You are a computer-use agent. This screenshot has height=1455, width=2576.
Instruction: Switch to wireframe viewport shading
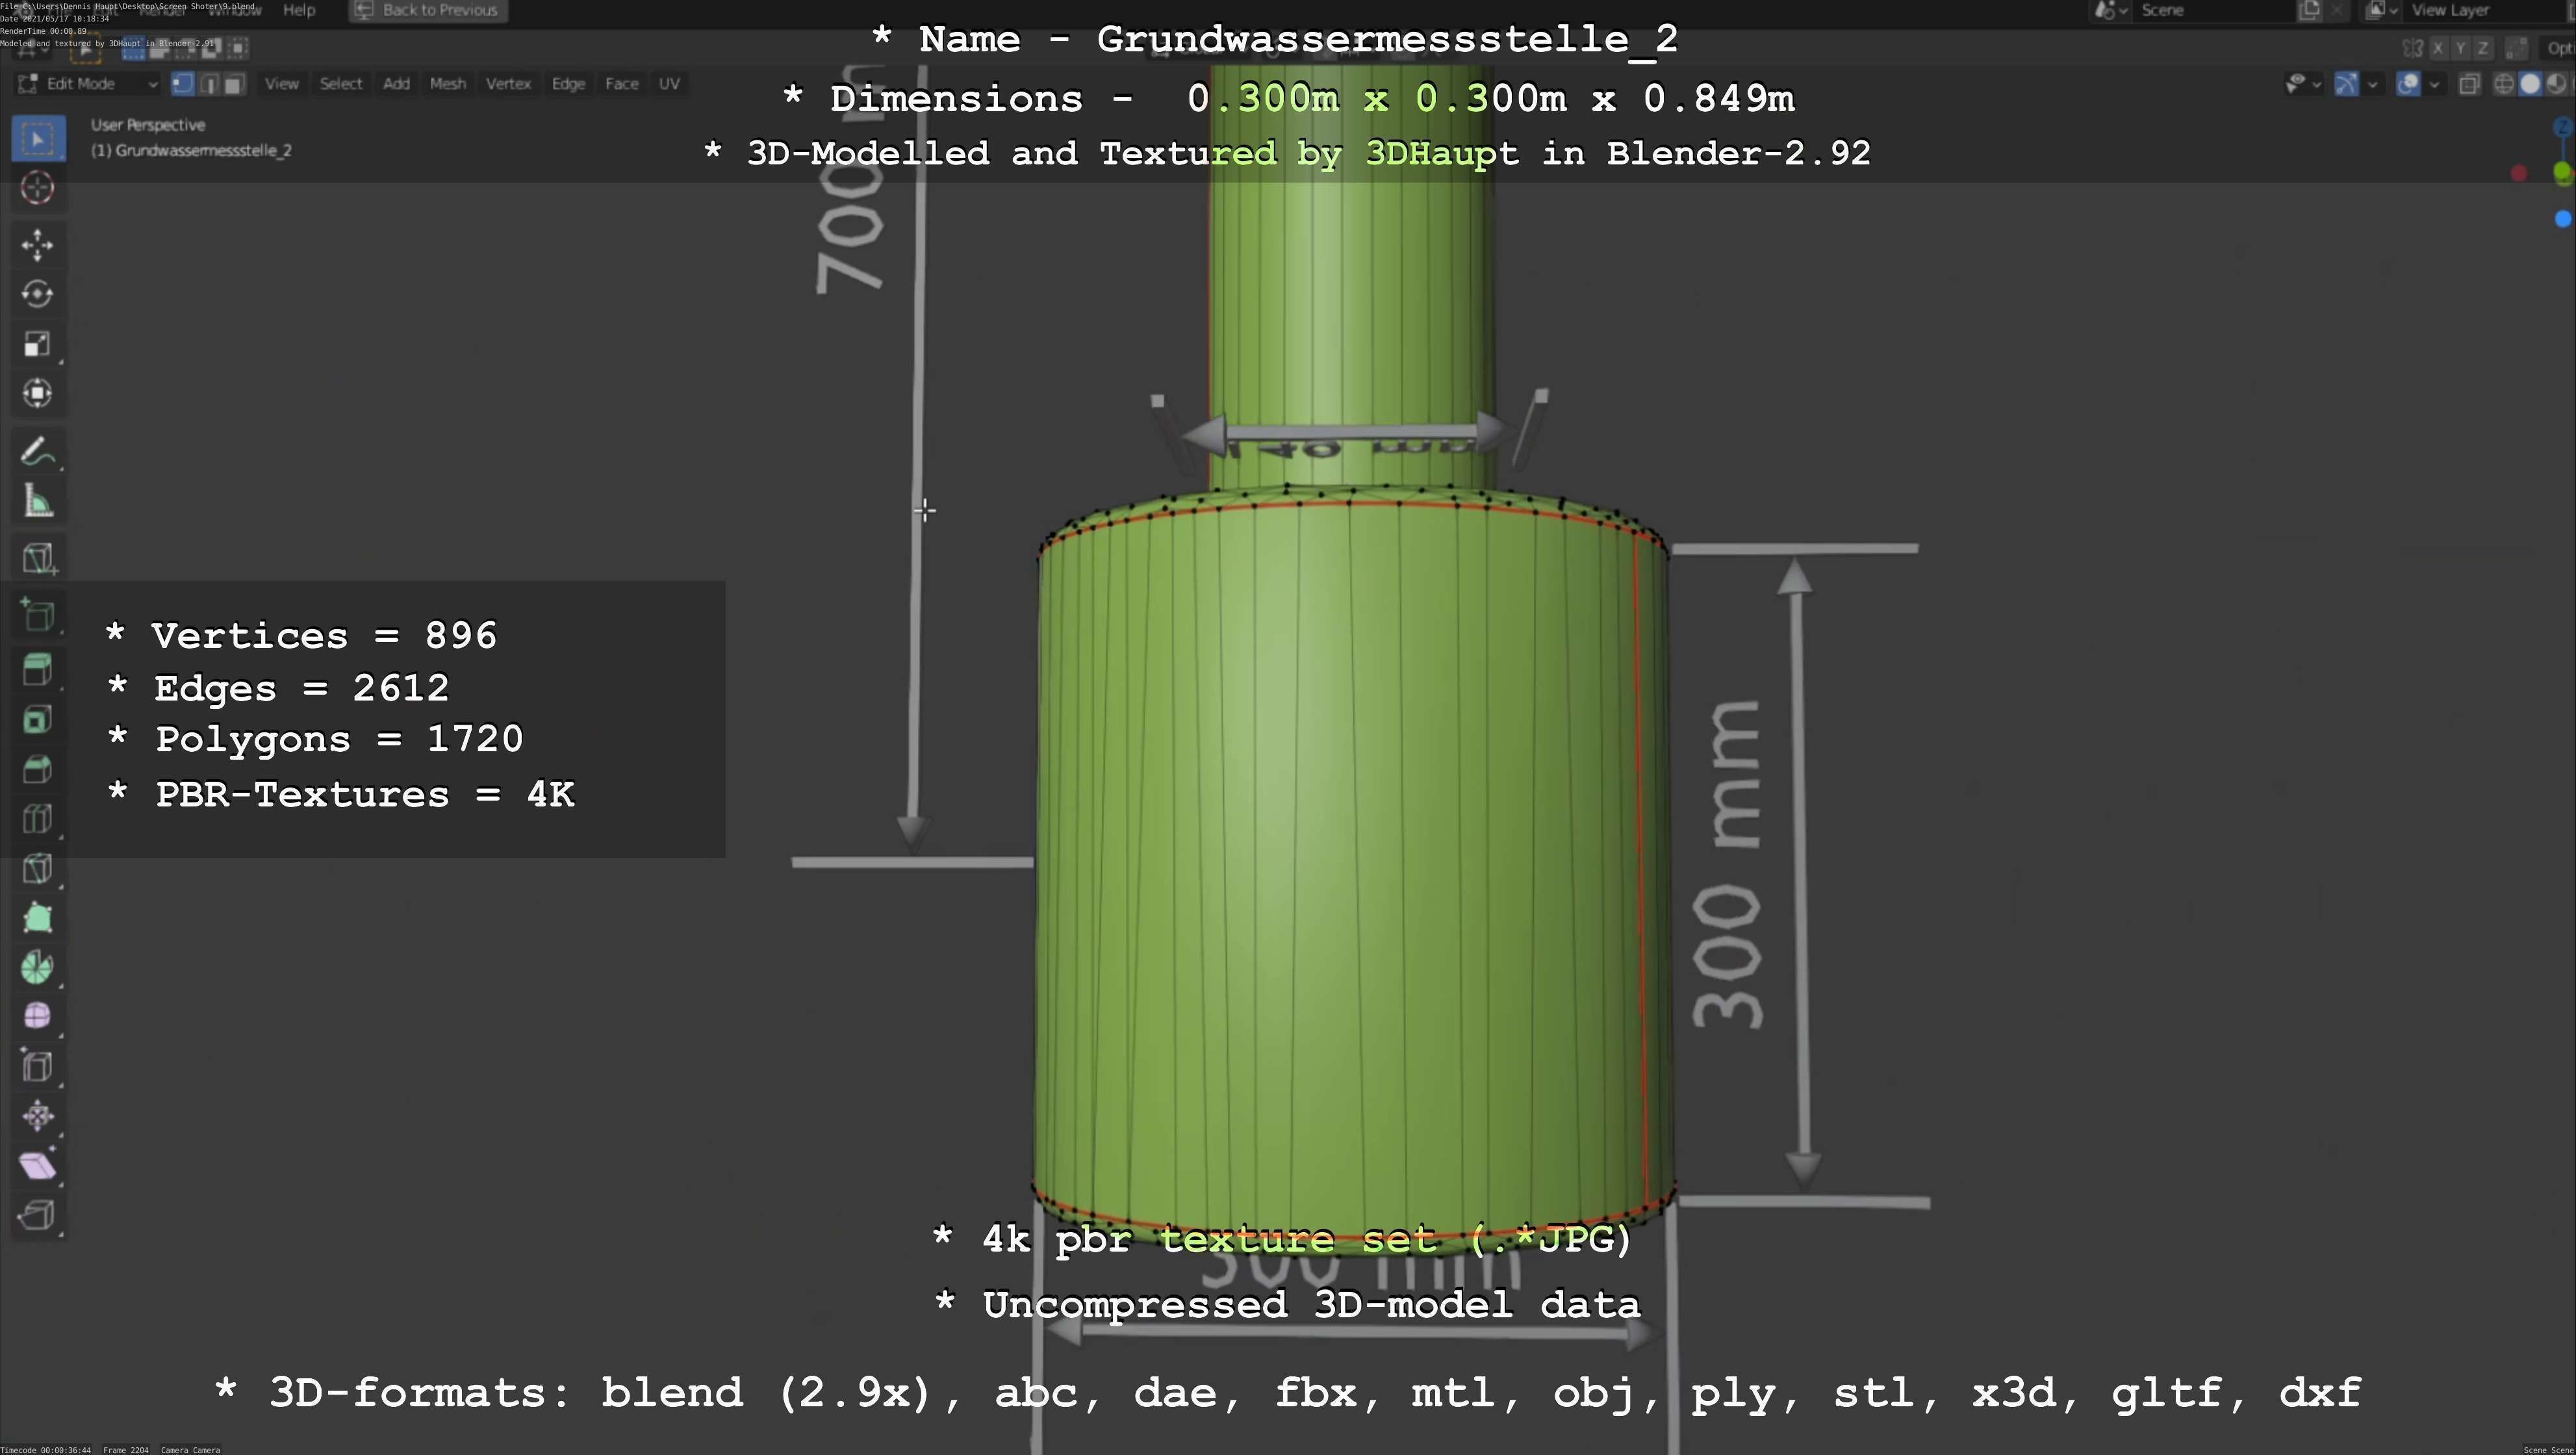coord(2504,84)
